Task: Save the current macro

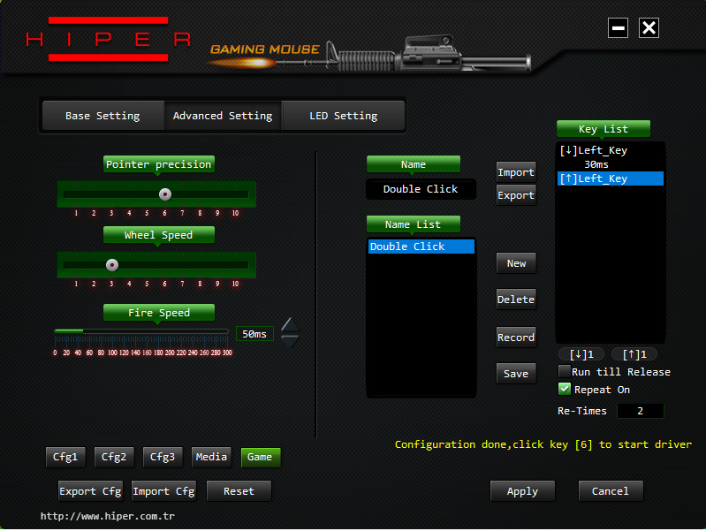Action: [516, 374]
